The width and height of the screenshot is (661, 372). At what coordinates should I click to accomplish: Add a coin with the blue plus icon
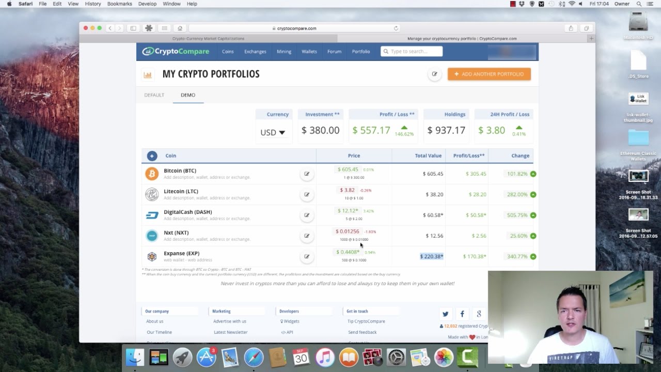point(152,156)
